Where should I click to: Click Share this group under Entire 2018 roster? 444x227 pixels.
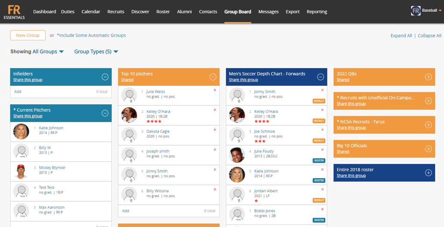pyautogui.click(x=351, y=176)
